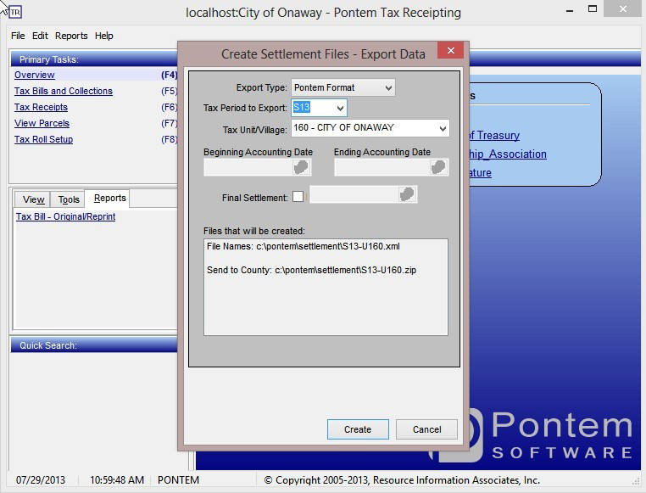Open Ending Accounting Date calendar picker icon

point(438,167)
